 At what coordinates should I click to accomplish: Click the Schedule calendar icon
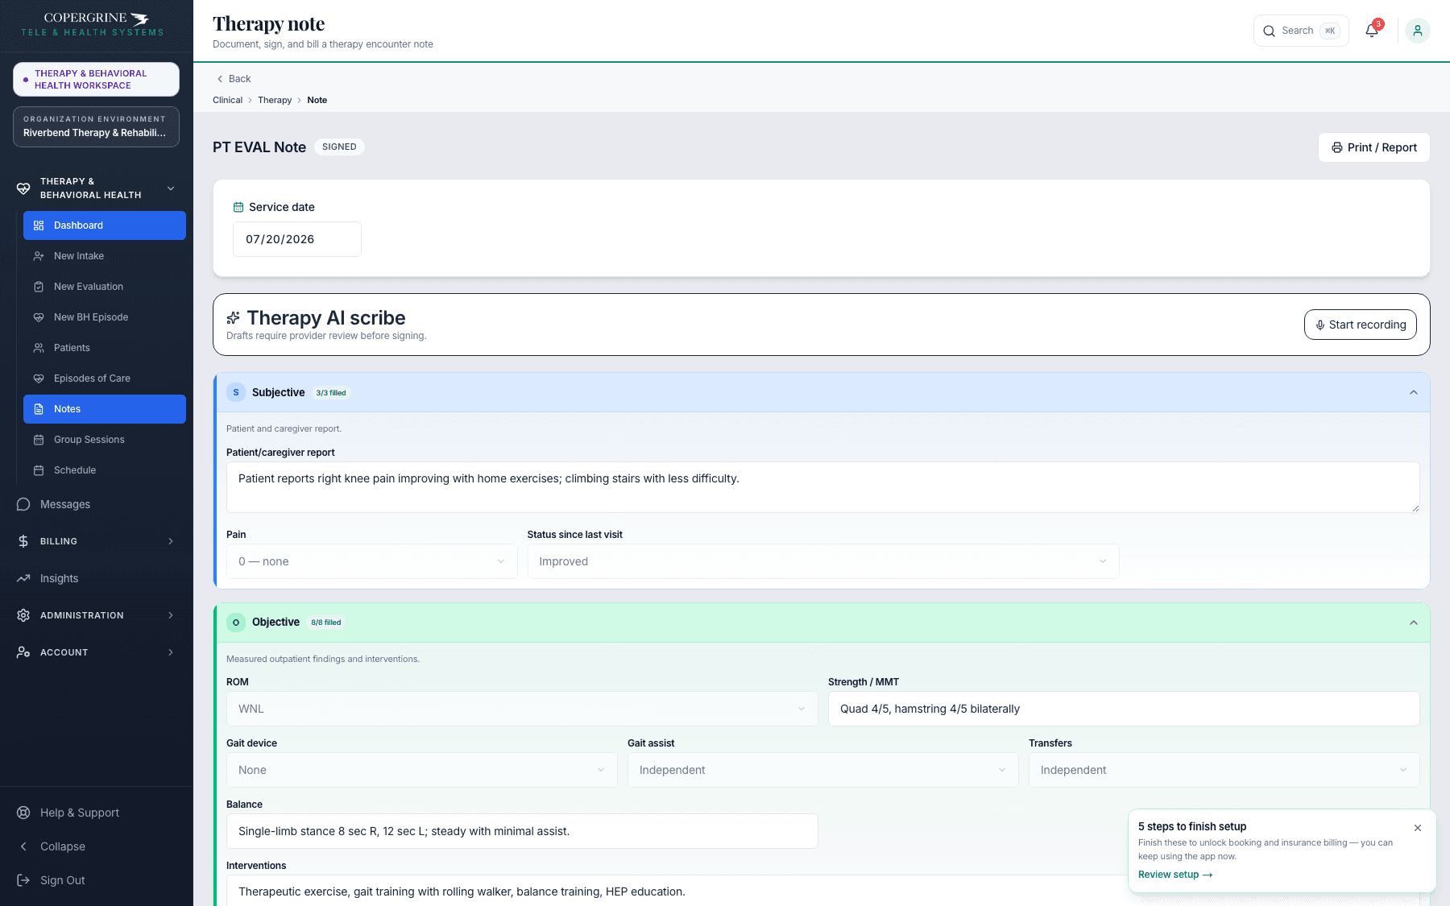(39, 470)
